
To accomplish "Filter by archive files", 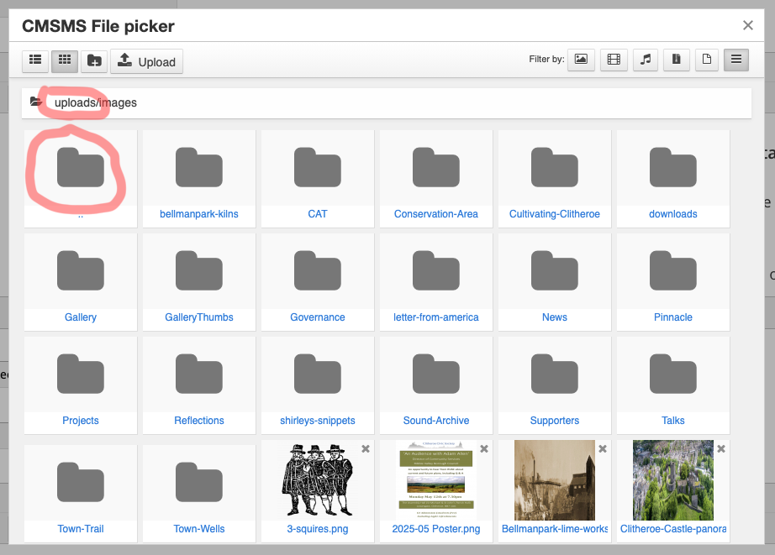I will [x=676, y=59].
